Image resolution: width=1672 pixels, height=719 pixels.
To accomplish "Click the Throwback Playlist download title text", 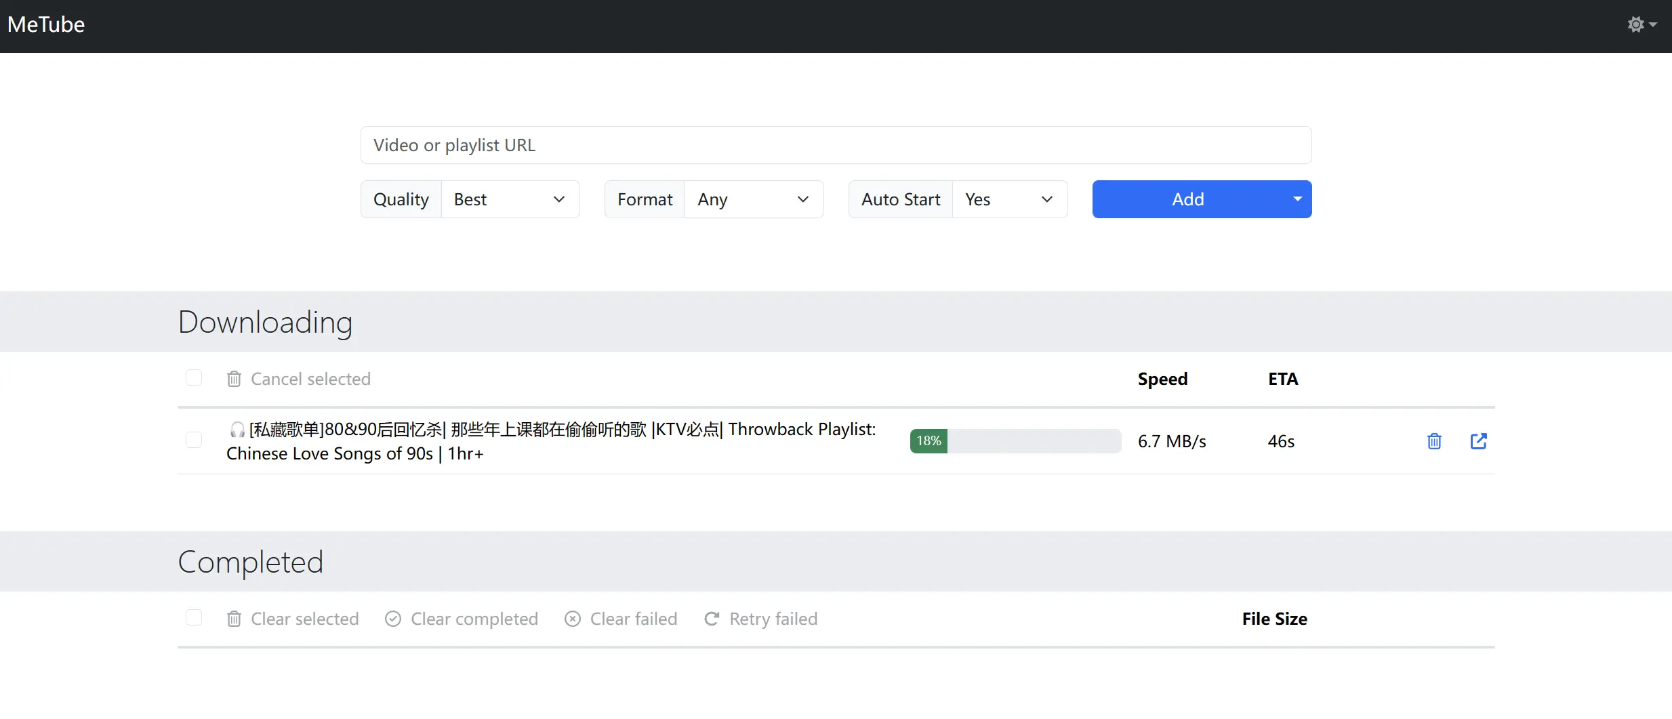I will pyautogui.click(x=551, y=441).
